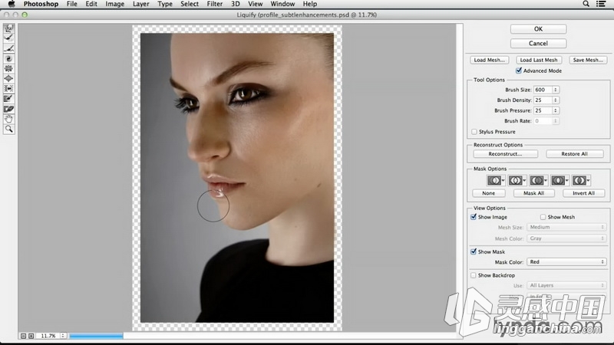
Task: Enable the Show Backdrop checkbox
Action: pos(474,275)
